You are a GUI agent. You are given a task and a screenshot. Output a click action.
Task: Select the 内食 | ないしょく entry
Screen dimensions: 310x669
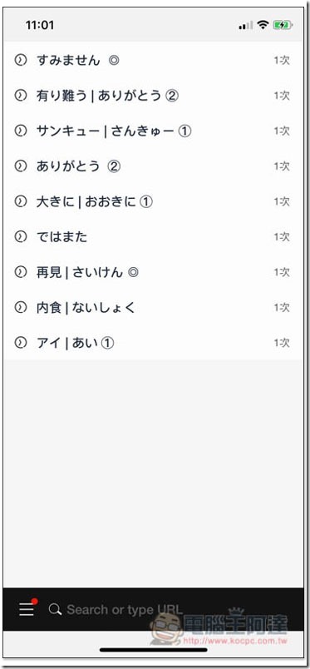[x=155, y=307]
